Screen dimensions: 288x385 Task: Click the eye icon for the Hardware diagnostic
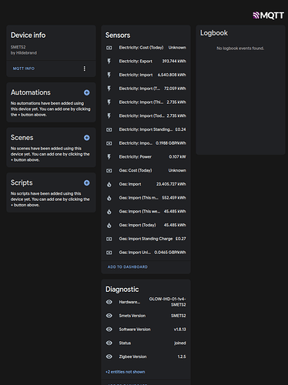coord(109,302)
